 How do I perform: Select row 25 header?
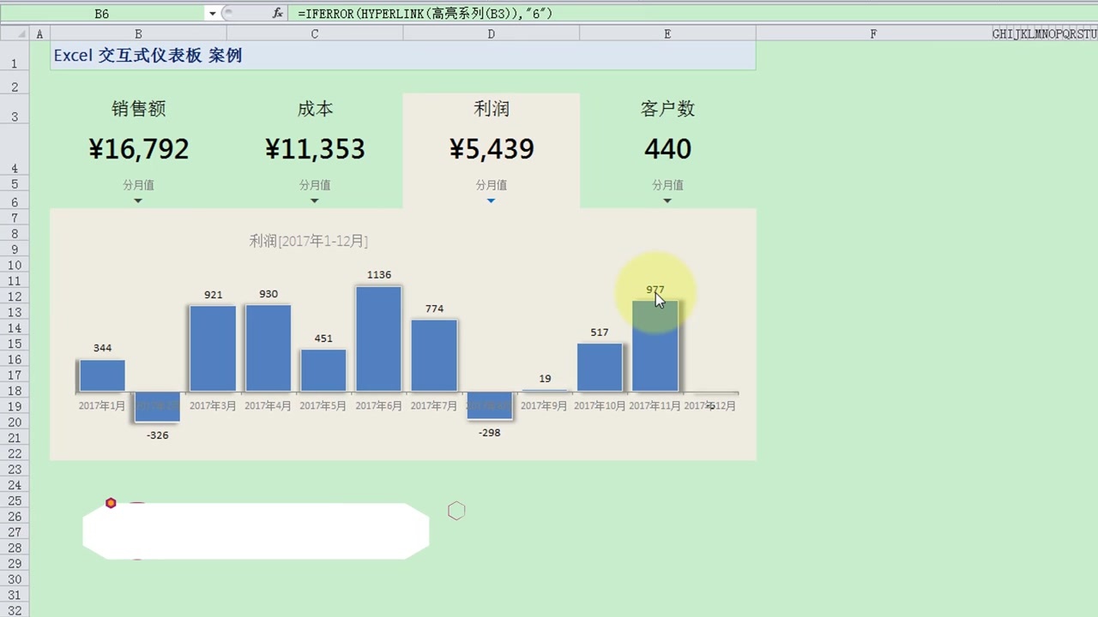[15, 500]
